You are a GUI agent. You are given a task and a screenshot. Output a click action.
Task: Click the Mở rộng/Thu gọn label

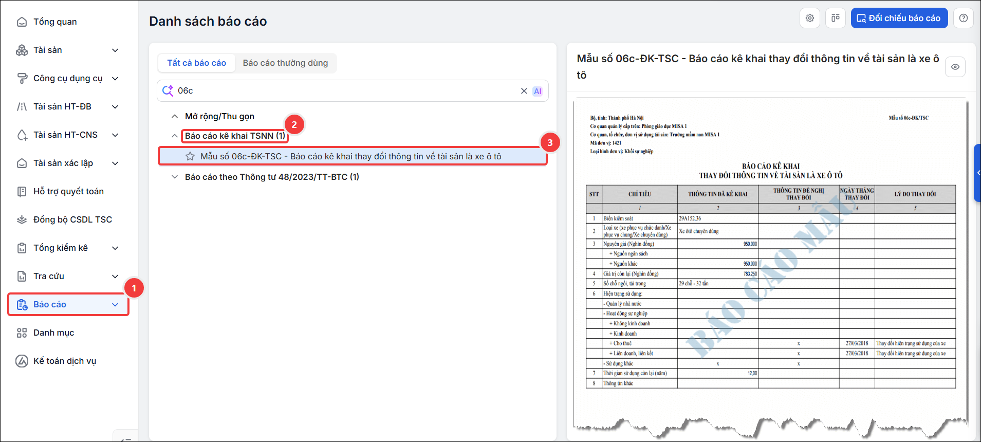(219, 117)
